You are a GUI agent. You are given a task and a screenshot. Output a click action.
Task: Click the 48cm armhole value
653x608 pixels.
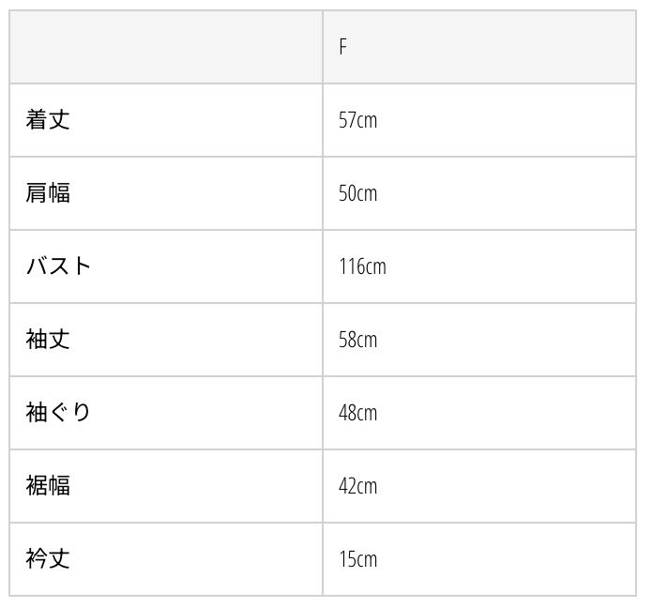pos(357,413)
